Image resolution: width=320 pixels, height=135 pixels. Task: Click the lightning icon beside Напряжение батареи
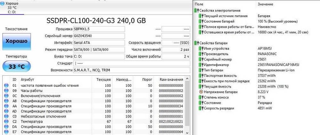click(201, 92)
